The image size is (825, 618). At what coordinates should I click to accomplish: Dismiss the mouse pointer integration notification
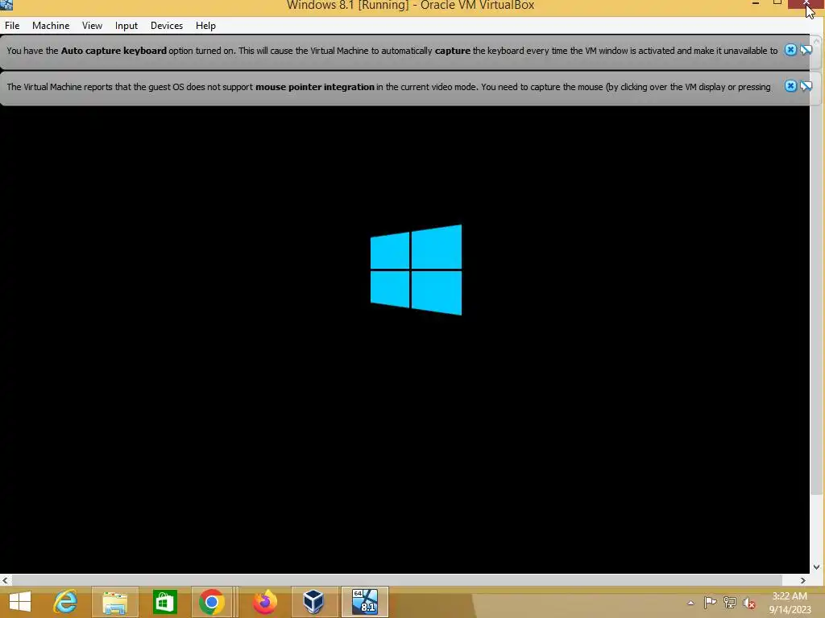click(790, 85)
